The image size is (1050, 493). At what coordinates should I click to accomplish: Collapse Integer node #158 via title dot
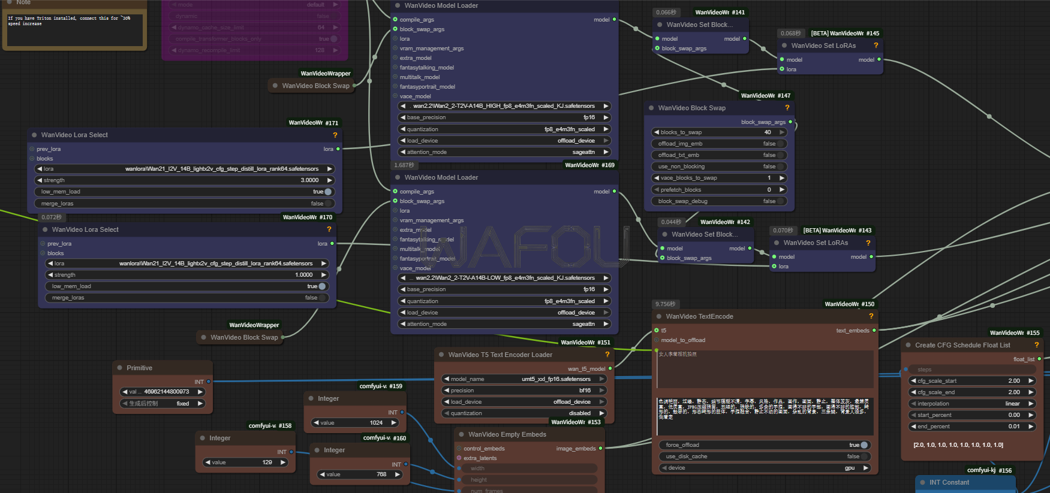pyautogui.click(x=202, y=438)
